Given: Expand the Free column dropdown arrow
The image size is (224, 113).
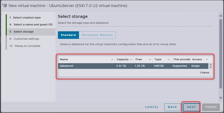Looking at the screenshot, I should 150,59.
